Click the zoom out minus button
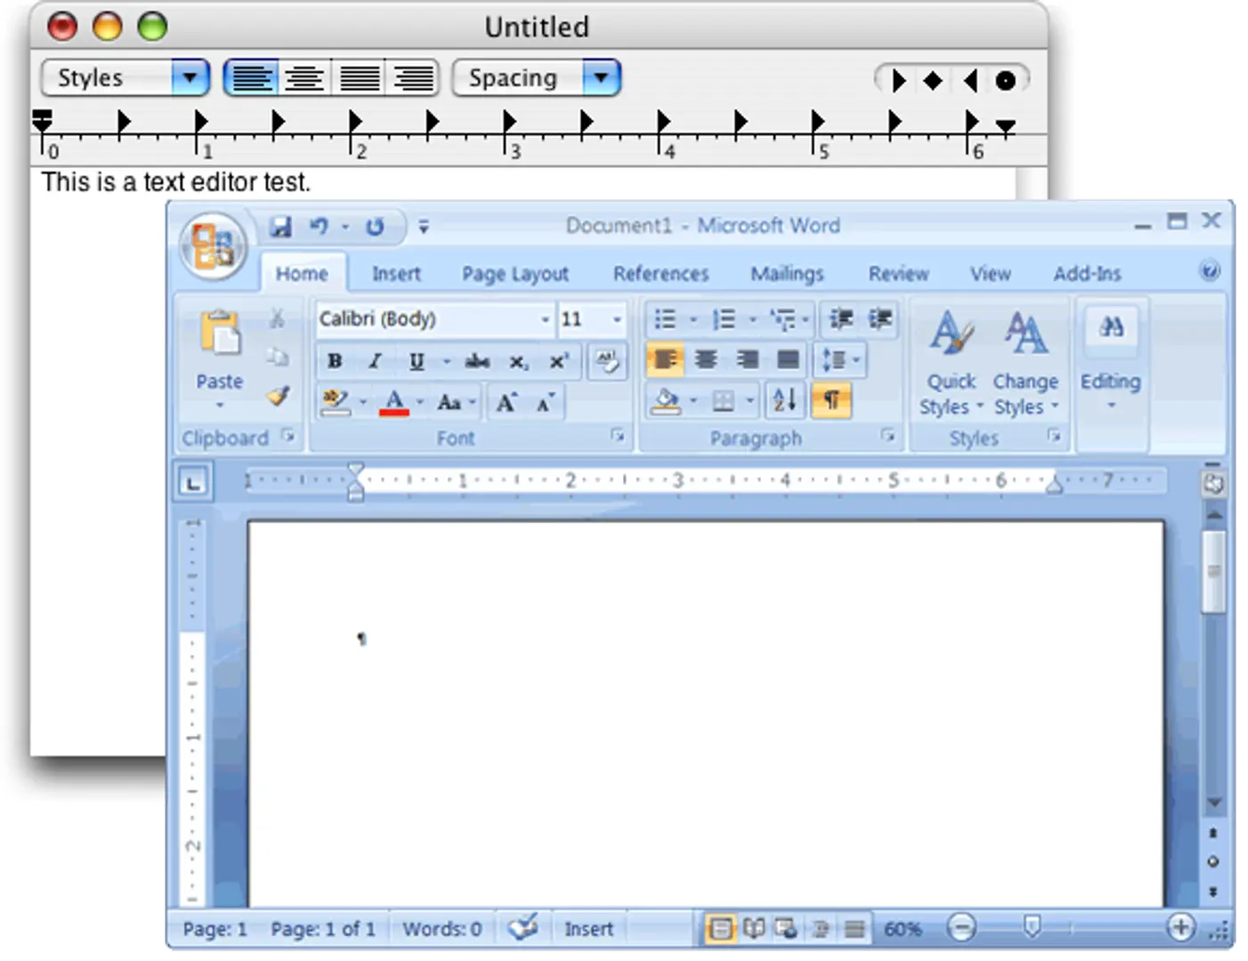This screenshot has width=1248, height=961. click(961, 928)
